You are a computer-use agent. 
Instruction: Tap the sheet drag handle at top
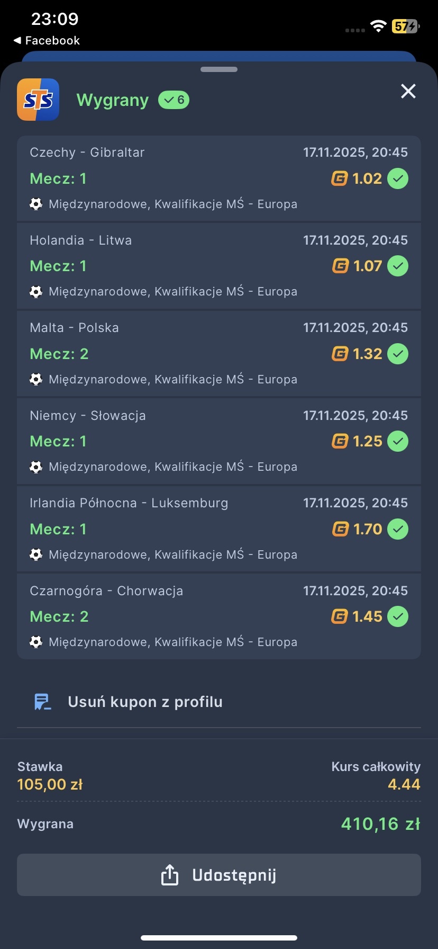point(219,69)
